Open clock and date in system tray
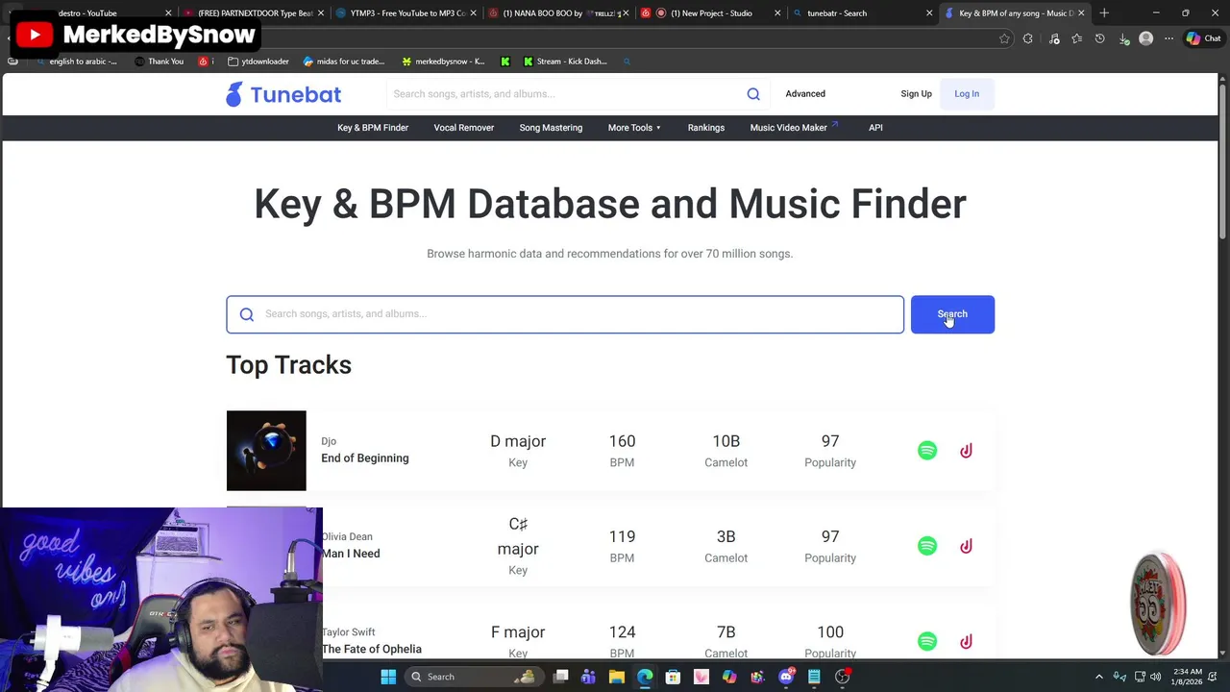Image resolution: width=1230 pixels, height=692 pixels. point(1189,677)
